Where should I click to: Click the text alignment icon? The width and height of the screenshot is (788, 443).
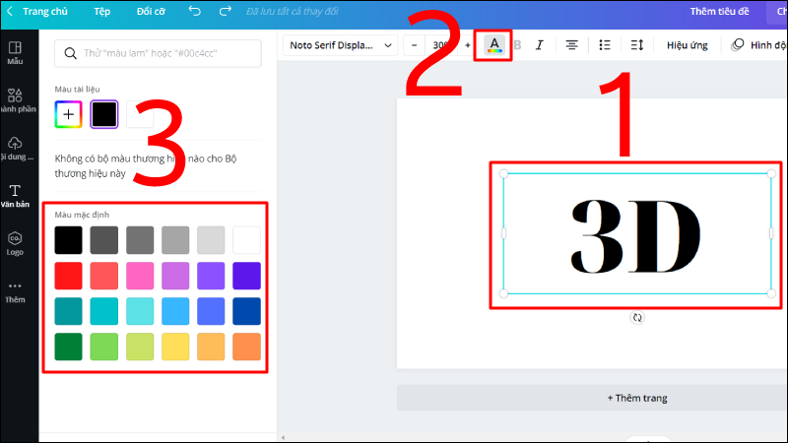tap(571, 45)
